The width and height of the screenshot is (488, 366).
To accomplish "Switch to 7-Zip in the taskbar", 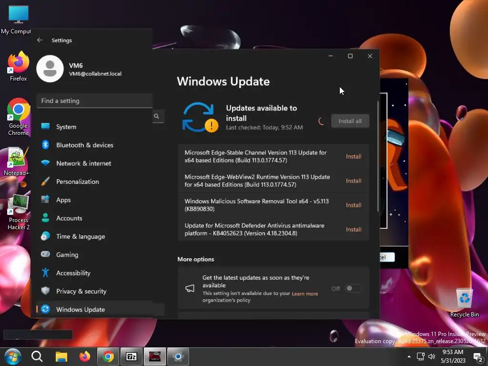I will coord(132,356).
